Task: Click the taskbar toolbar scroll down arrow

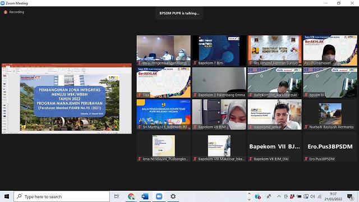Action: click(249, 199)
